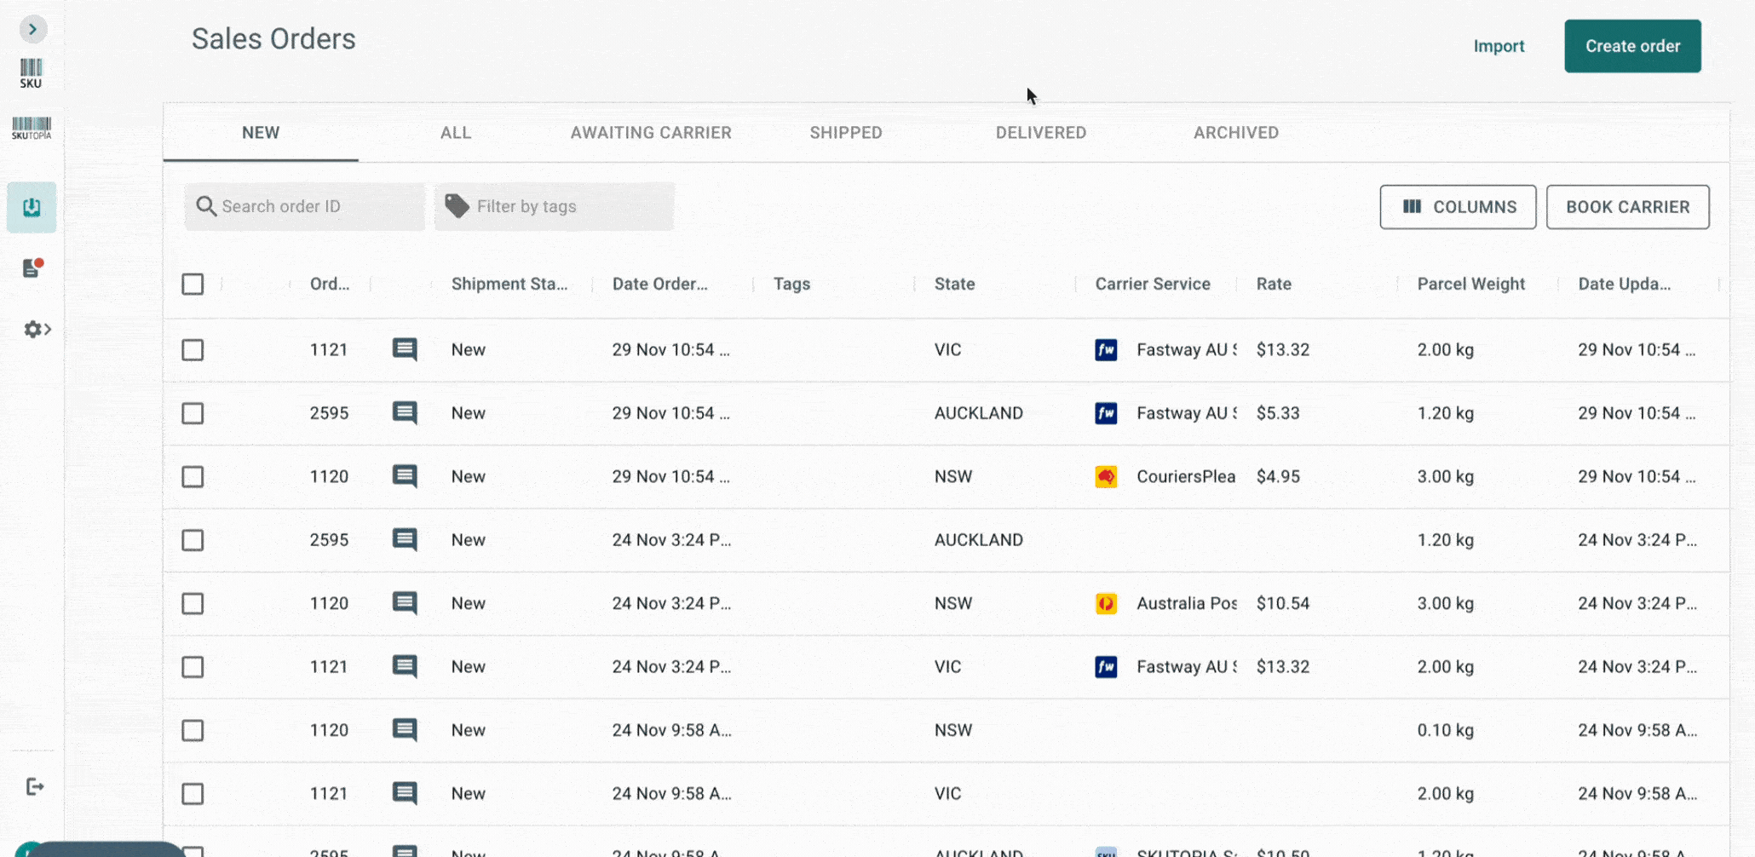Screen dimensions: 1755x857
Task: Expand the sidebar with the chevron arrow
Action: pyautogui.click(x=32, y=29)
